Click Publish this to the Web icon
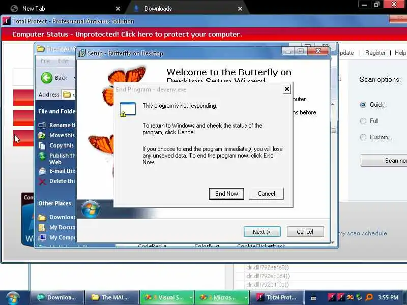 pos(42,156)
